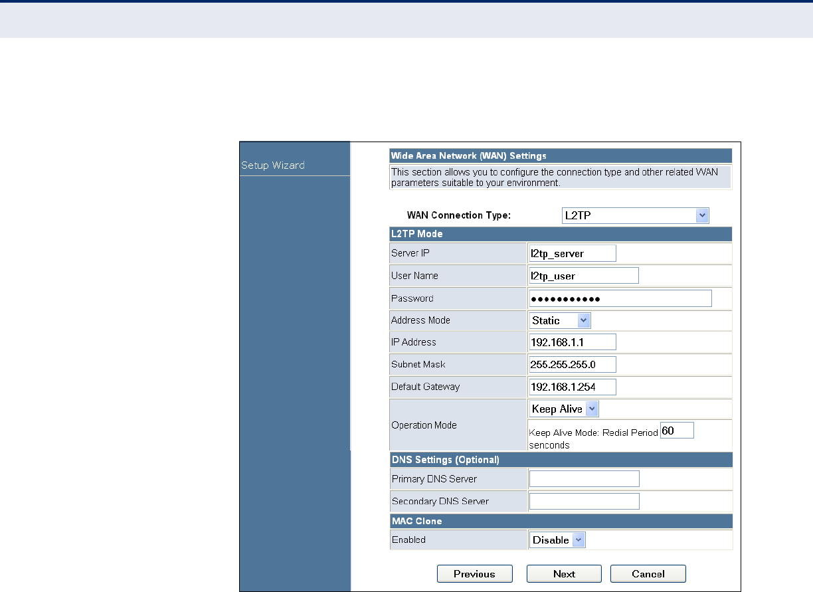Click the 'Keep Alive Mode: Redial Period' text

click(x=593, y=433)
